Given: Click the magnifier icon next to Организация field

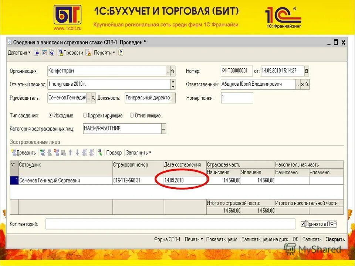Looking at the screenshot, I should 173,71.
